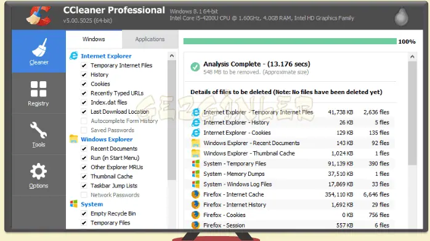Click options list scroll-up arrow

click(172, 56)
